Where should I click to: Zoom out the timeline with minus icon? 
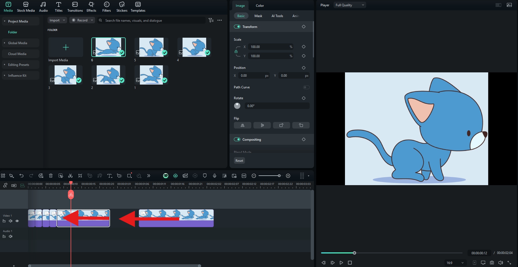[254, 176]
